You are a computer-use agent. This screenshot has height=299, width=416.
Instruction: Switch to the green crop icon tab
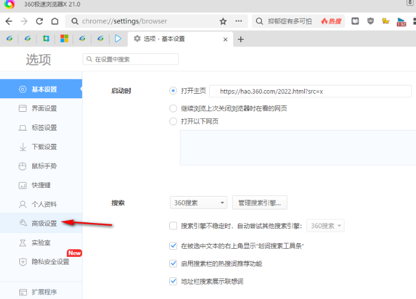[x=46, y=39]
